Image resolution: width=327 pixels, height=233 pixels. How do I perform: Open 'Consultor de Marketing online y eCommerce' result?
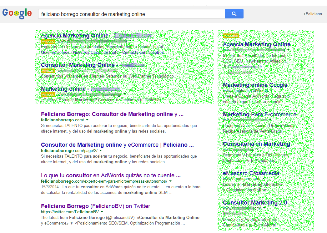click(x=117, y=145)
